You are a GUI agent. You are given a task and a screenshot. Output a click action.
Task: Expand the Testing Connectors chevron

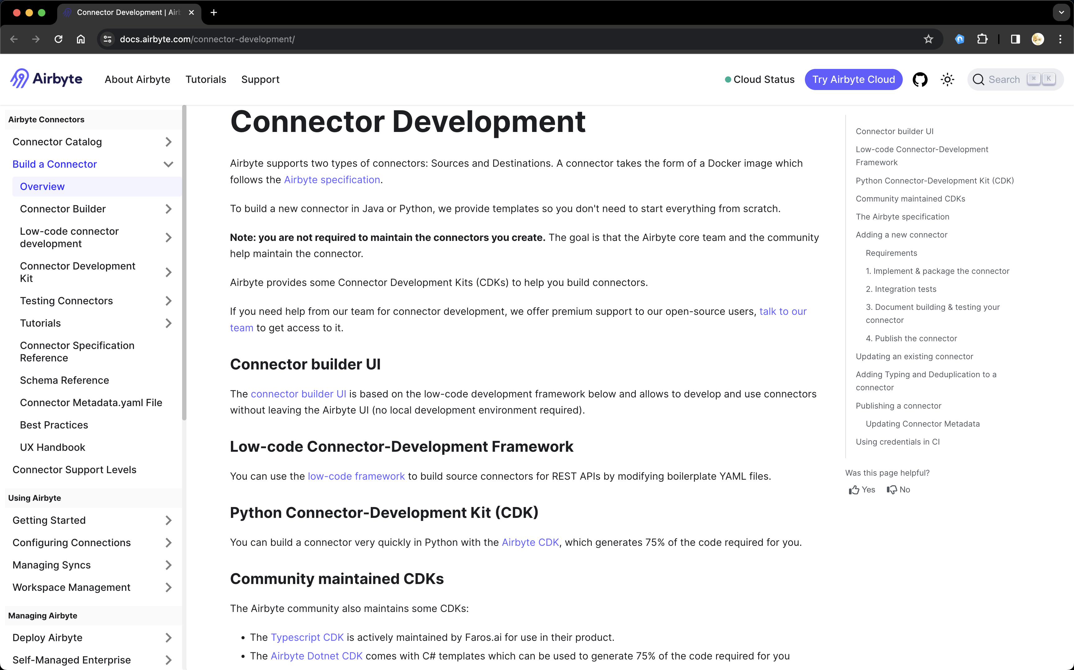click(168, 301)
